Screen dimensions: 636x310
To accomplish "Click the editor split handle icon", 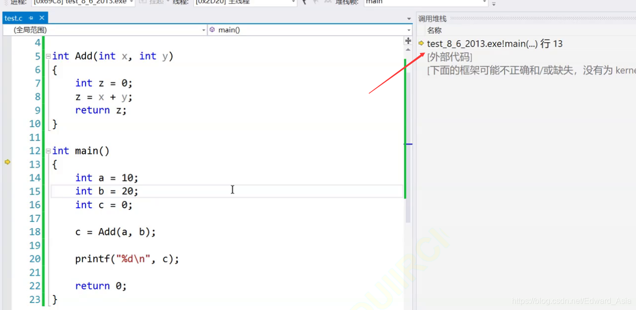I will pos(408,41).
